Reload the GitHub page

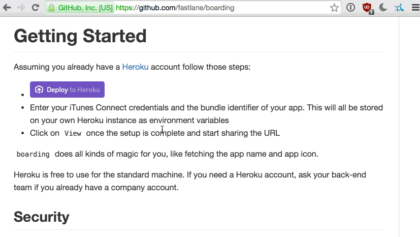click(36, 8)
